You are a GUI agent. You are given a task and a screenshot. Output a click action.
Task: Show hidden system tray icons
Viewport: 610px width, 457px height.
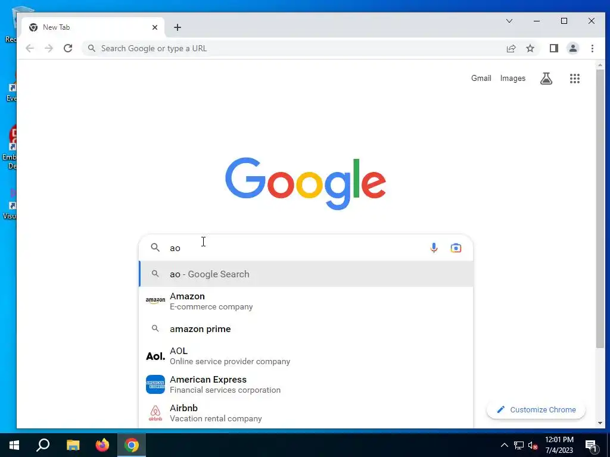(x=504, y=445)
